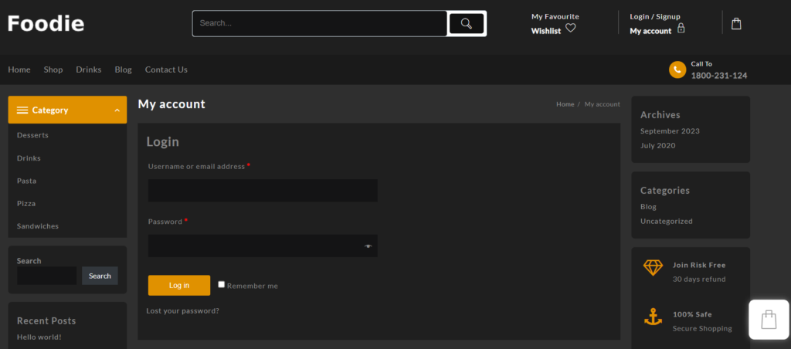
Task: Open the Shop menu item
Action: pos(53,69)
